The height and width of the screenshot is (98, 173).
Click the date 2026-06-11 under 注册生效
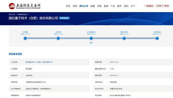(157, 34)
